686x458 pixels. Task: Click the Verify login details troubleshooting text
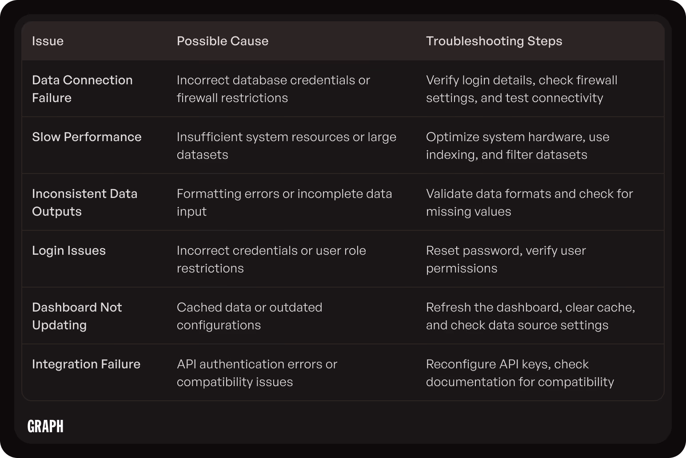[522, 89]
